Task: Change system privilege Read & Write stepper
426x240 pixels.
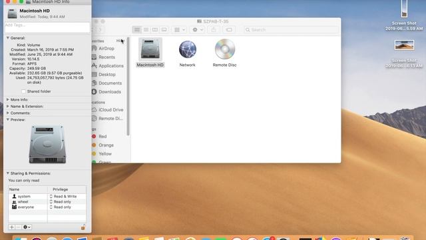Action: point(51,196)
